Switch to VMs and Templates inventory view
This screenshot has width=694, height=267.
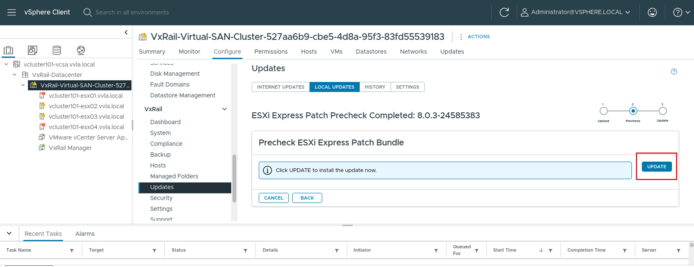[x=33, y=51]
